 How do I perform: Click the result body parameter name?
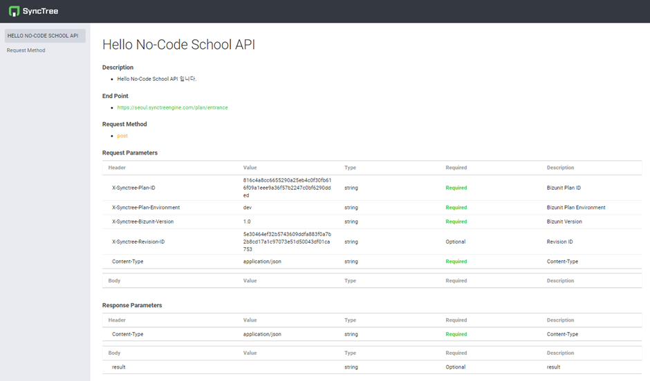click(x=118, y=367)
